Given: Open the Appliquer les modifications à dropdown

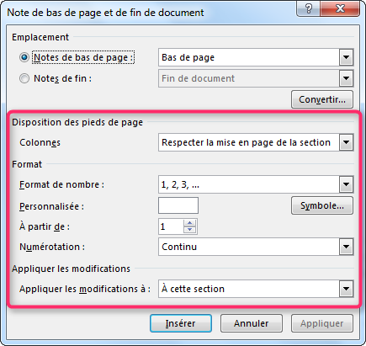Looking at the screenshot, I should tap(346, 289).
